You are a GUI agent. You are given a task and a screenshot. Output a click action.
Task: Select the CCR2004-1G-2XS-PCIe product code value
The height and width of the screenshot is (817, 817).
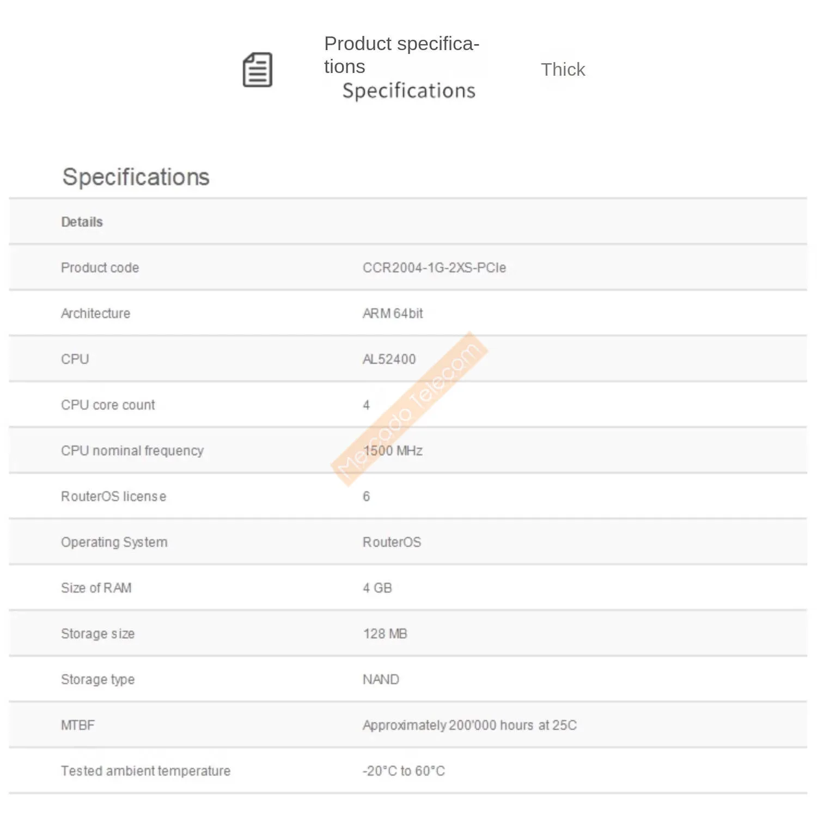434,267
